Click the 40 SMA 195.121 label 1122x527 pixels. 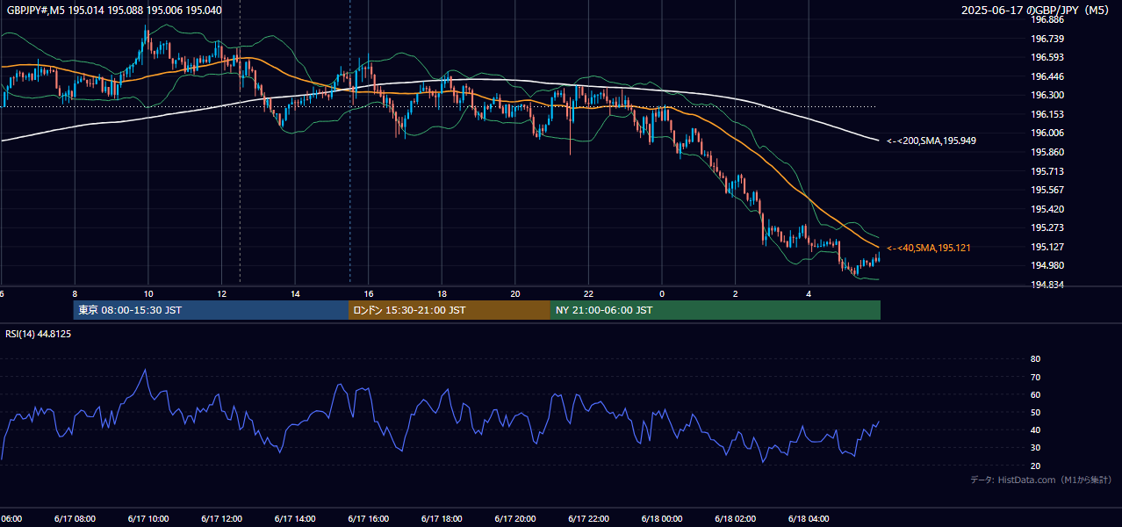click(x=929, y=249)
